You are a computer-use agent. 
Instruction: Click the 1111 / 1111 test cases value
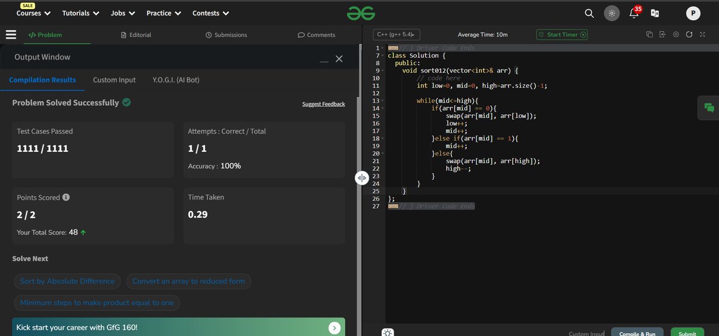coord(43,148)
